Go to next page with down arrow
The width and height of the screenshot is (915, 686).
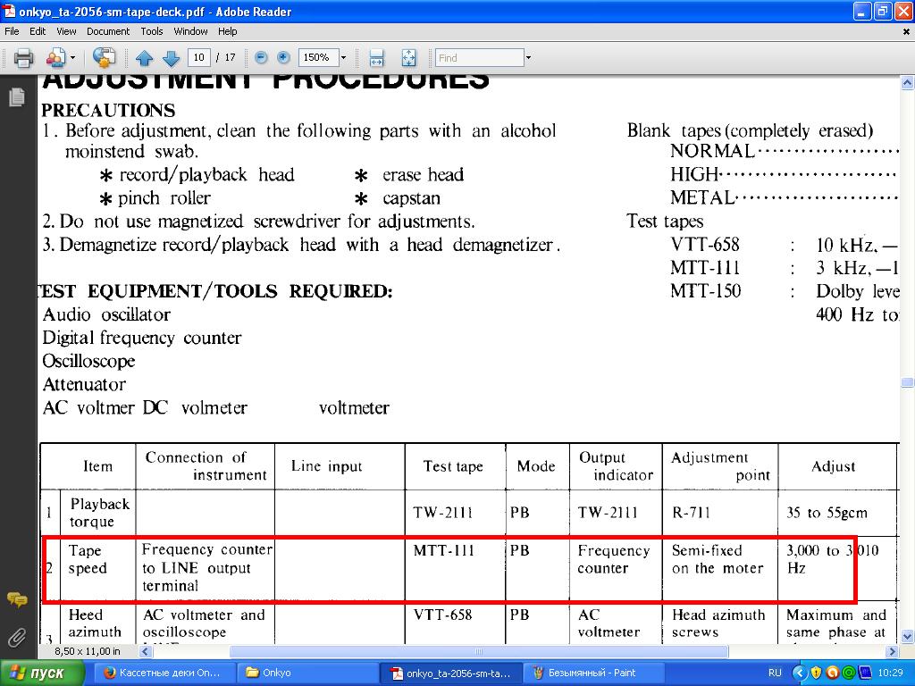(171, 58)
